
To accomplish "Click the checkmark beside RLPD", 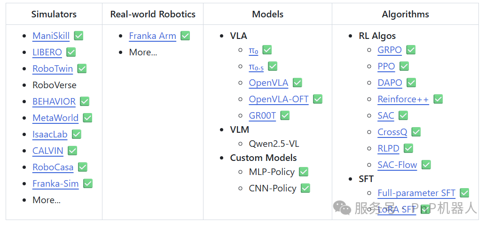I will click(408, 148).
